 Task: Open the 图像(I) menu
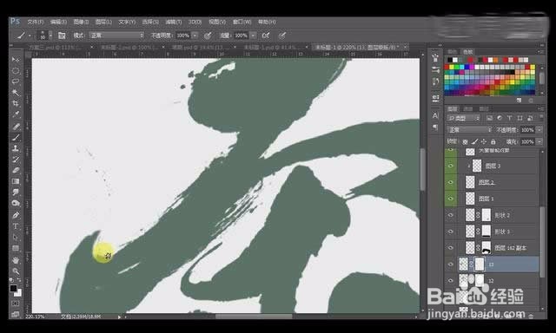point(81,22)
